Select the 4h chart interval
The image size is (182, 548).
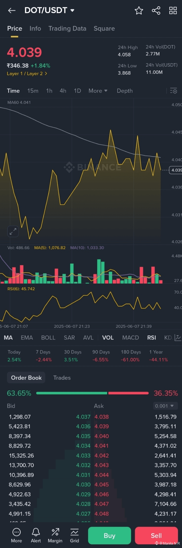pyautogui.click(x=63, y=91)
